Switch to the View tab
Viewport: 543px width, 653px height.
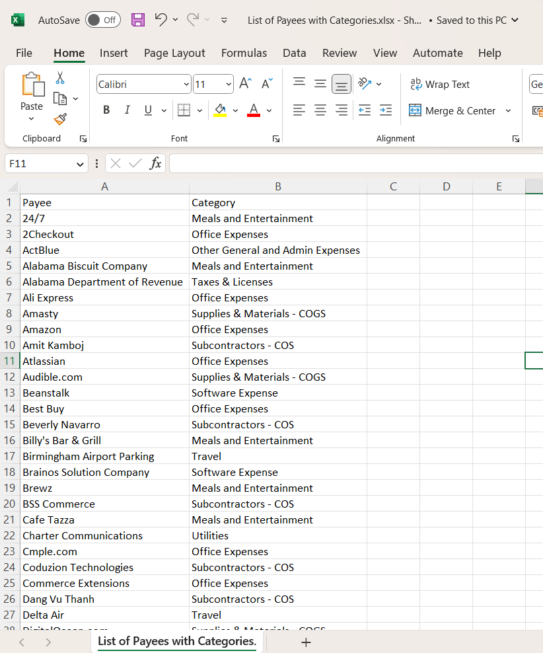(x=385, y=53)
